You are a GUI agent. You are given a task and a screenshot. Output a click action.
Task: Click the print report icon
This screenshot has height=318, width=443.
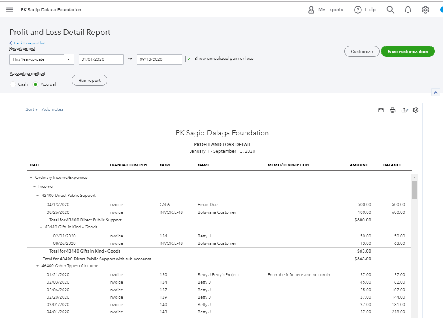(x=393, y=110)
